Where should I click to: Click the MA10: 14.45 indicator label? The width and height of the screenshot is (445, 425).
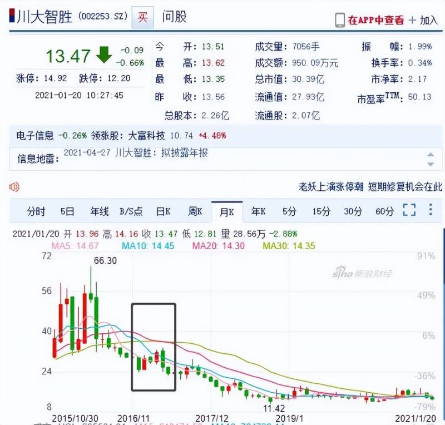[148, 245]
